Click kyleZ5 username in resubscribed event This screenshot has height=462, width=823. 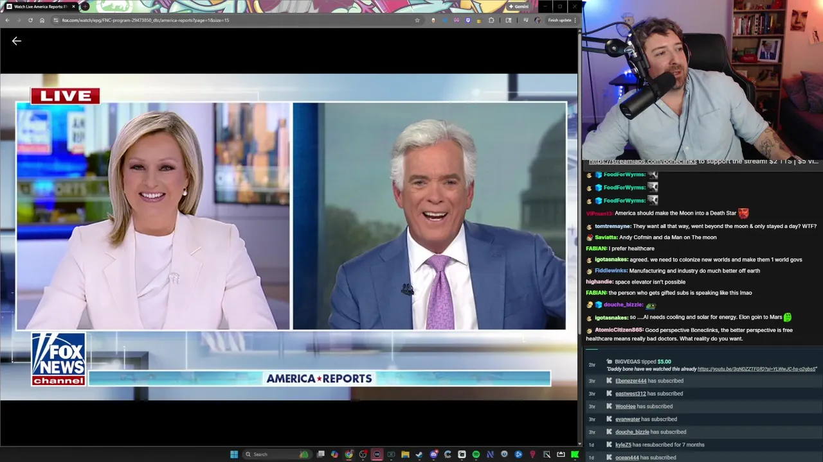[623, 445]
